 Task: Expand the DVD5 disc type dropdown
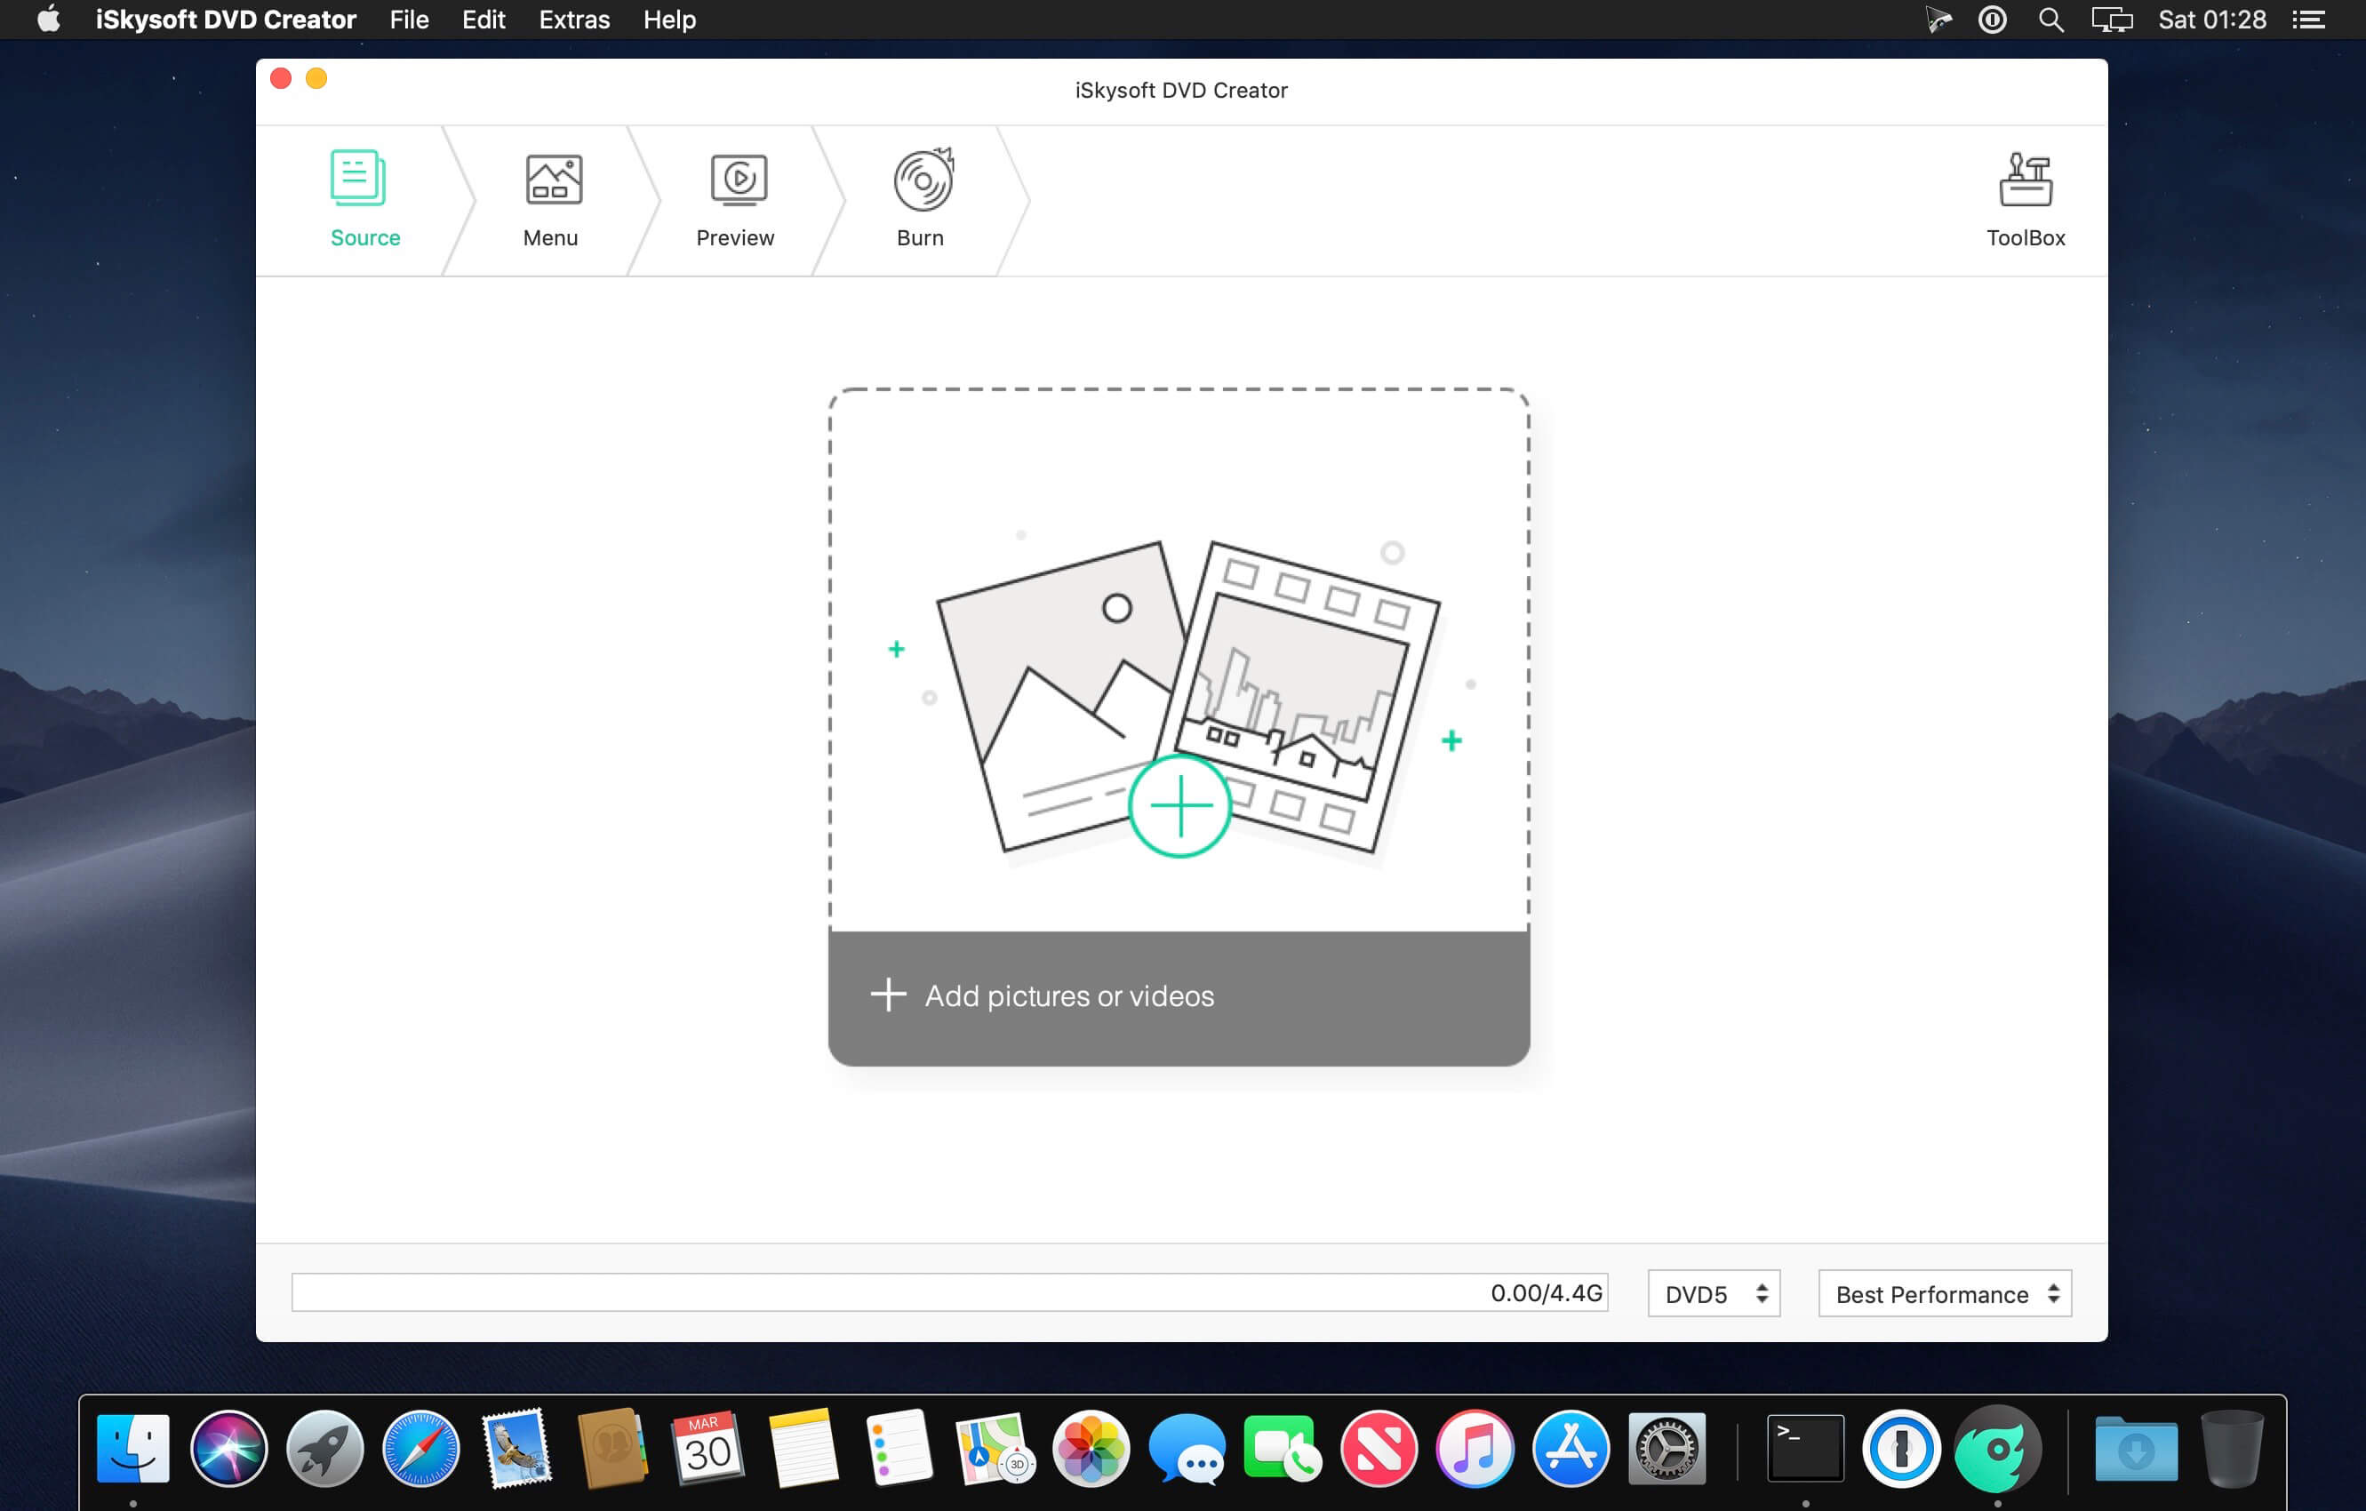tap(1714, 1294)
